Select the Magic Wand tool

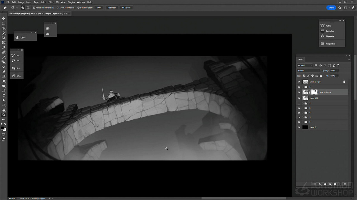click(4, 33)
